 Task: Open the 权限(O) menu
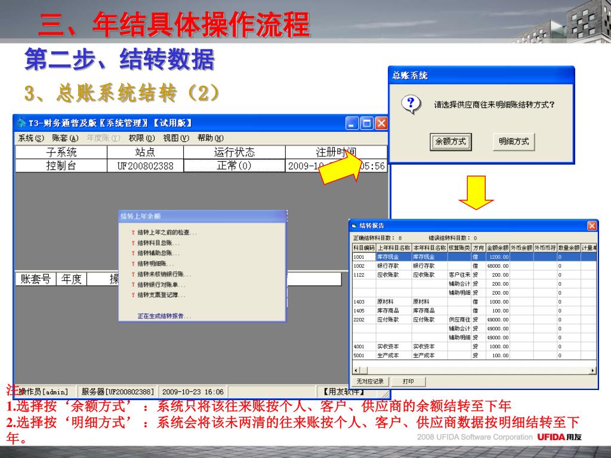[142, 138]
